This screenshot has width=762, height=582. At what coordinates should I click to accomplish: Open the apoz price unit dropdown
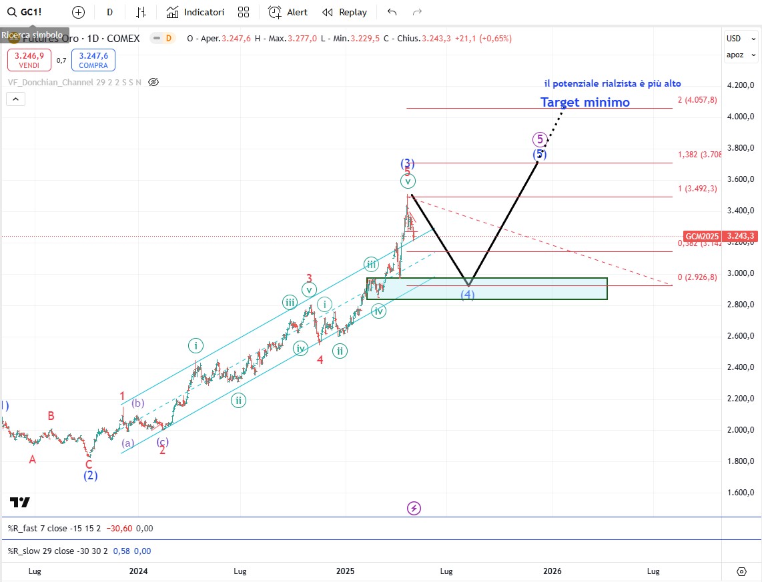741,55
